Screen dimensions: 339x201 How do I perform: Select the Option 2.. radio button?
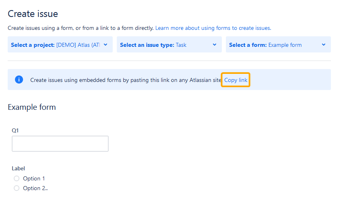[x=17, y=188]
